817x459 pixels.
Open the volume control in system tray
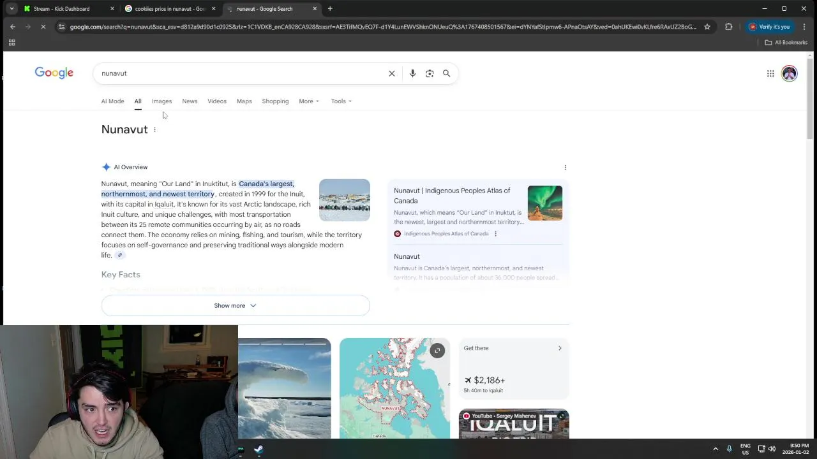[x=772, y=449]
